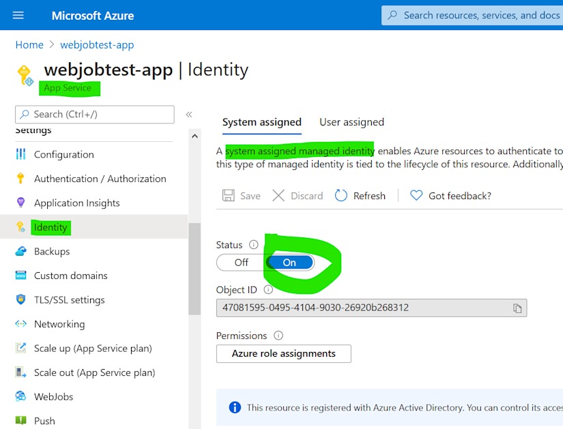Show Permissions info tooltip icon
This screenshot has height=429, width=563.
(278, 336)
